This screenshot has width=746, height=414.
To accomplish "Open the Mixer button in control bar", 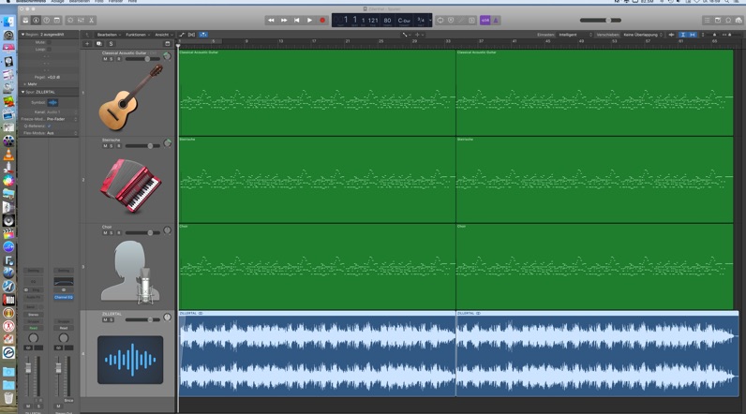I will [x=81, y=21].
